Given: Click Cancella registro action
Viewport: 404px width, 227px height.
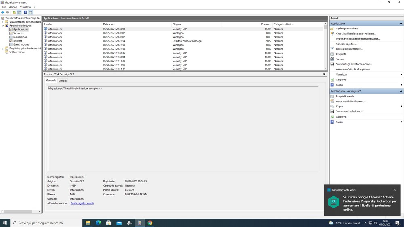Looking at the screenshot, I should (x=346, y=44).
